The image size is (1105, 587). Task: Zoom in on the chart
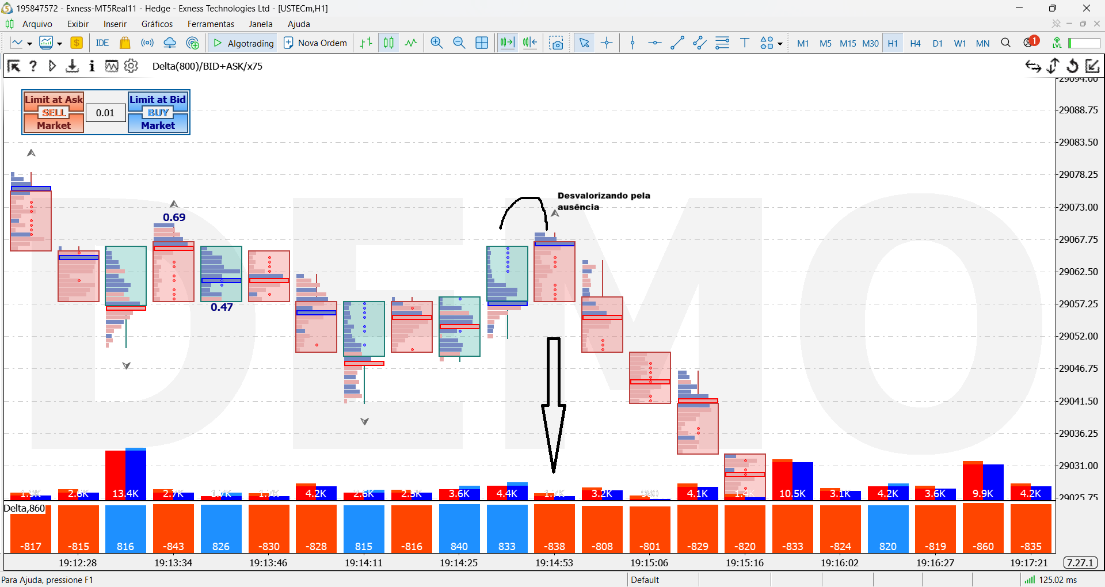point(437,43)
